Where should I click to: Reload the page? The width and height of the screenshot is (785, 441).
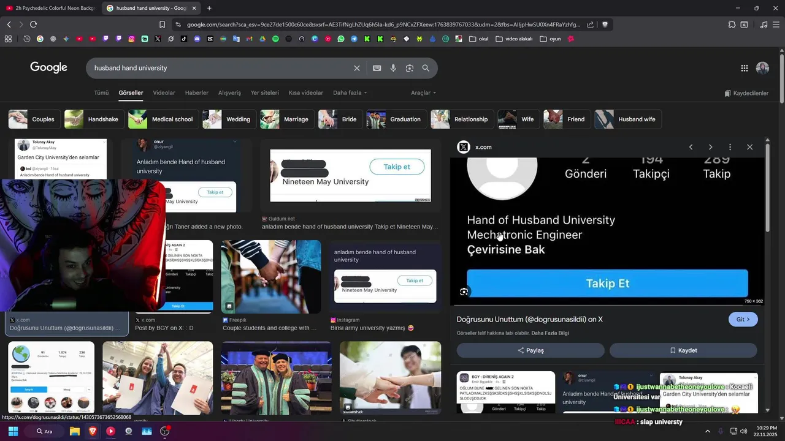coord(33,24)
